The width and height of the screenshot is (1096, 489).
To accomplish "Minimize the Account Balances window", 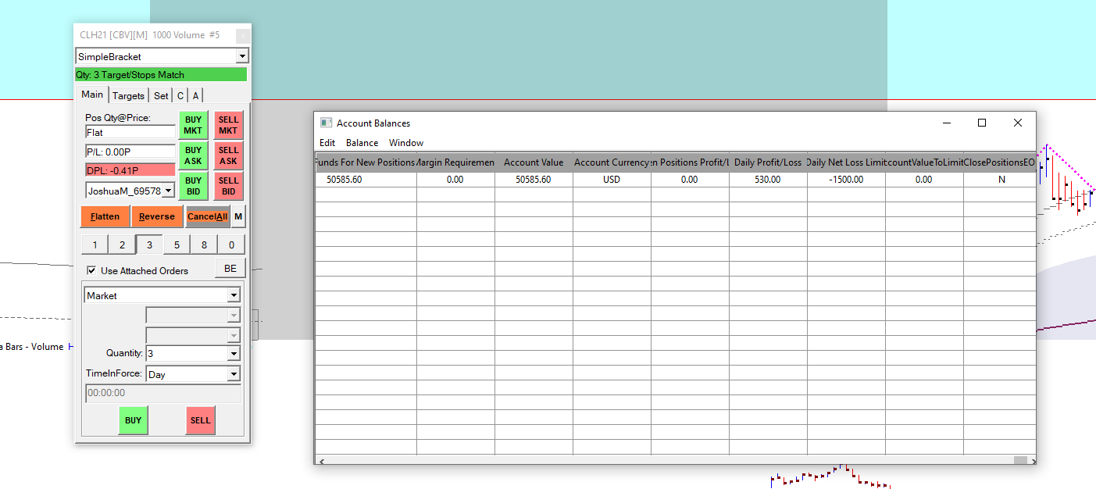I will point(947,123).
